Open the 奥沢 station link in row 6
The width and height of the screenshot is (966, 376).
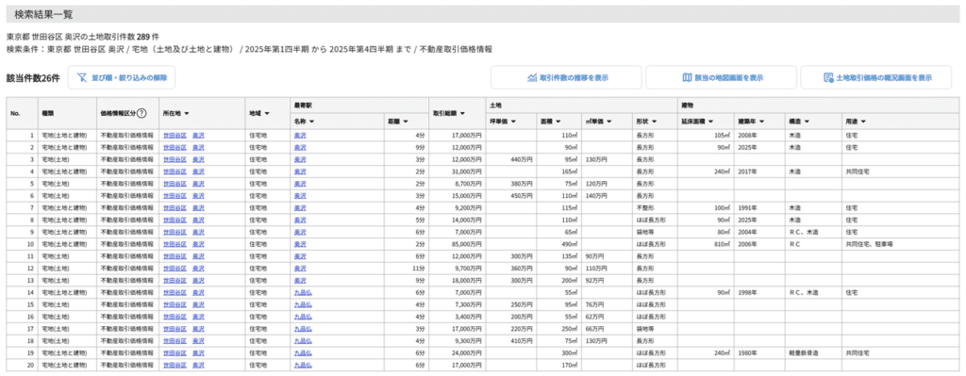[x=300, y=196]
